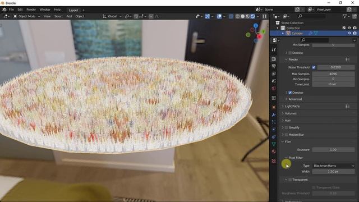The width and height of the screenshot is (359, 202).
Task: Open the Texture properties checker icon
Action: (x=274, y=161)
